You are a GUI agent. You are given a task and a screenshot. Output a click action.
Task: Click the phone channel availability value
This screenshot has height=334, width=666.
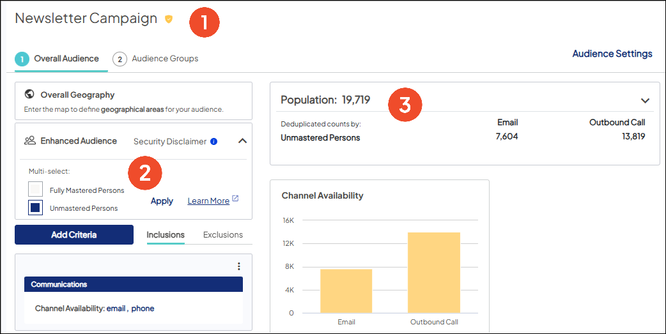pos(143,308)
